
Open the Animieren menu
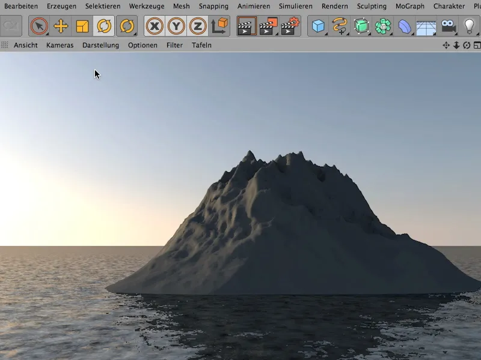coord(254,6)
